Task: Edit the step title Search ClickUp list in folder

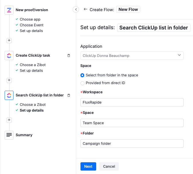Action: (153, 28)
